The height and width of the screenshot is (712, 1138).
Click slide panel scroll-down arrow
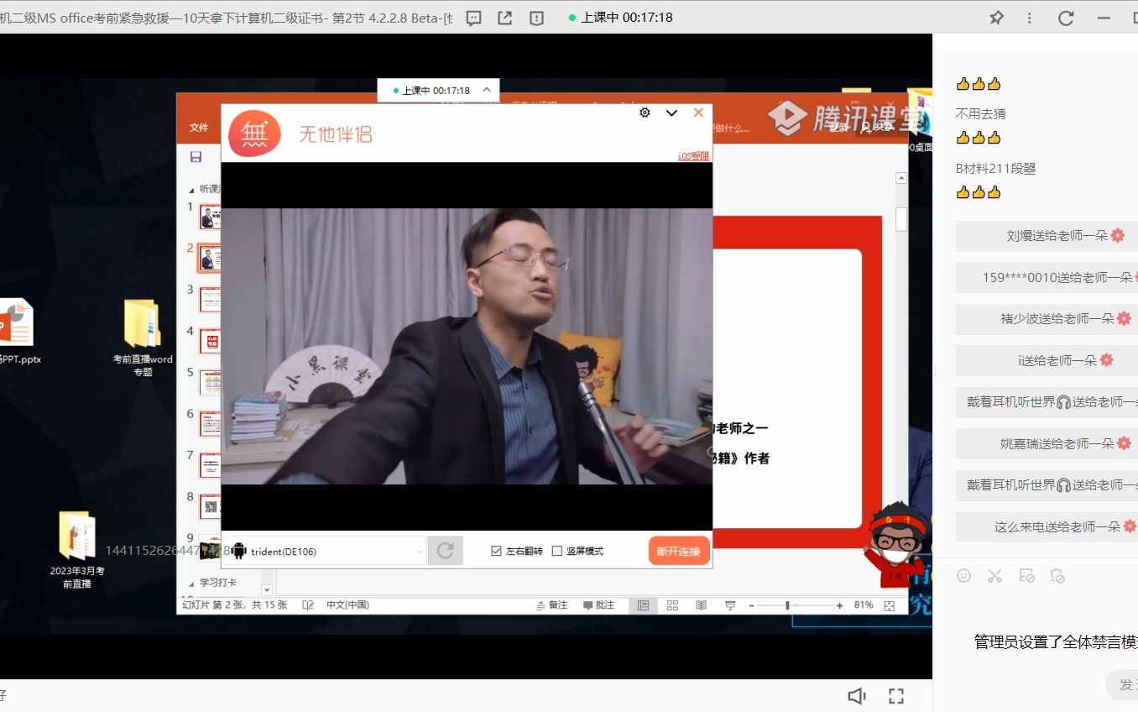267,590
